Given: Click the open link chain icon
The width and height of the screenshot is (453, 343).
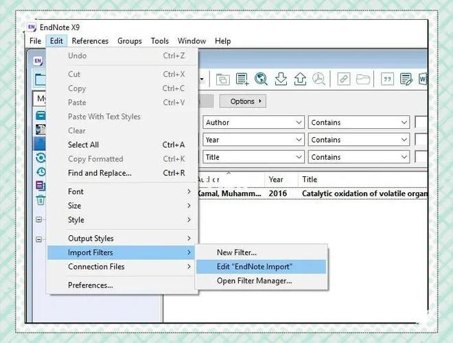Looking at the screenshot, I should click(x=344, y=79).
